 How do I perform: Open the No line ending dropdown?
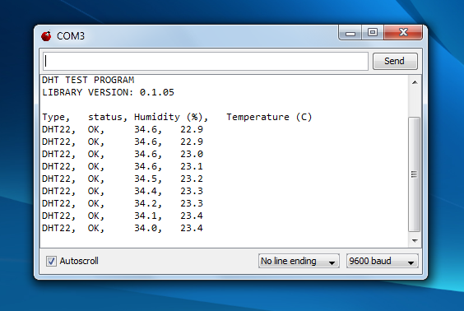click(299, 261)
